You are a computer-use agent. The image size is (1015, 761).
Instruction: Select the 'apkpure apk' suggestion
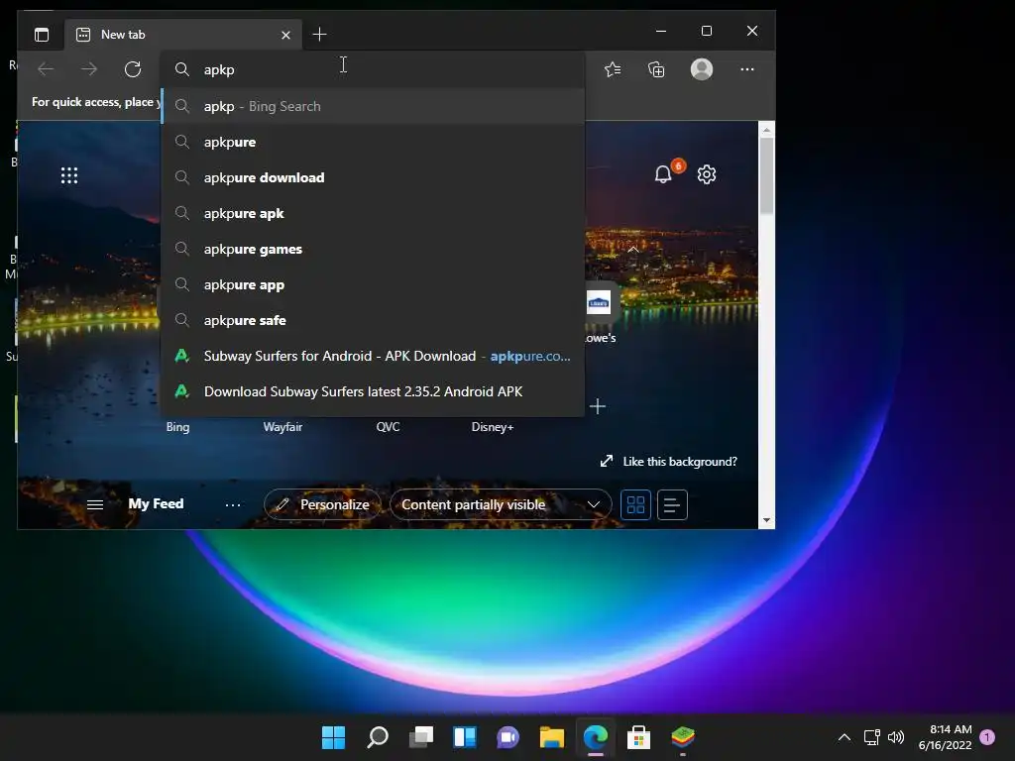pyautogui.click(x=373, y=213)
